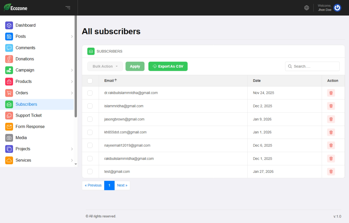The width and height of the screenshot is (349, 223).
Task: Delete test@gmail.com using trash icon
Action: (331, 171)
